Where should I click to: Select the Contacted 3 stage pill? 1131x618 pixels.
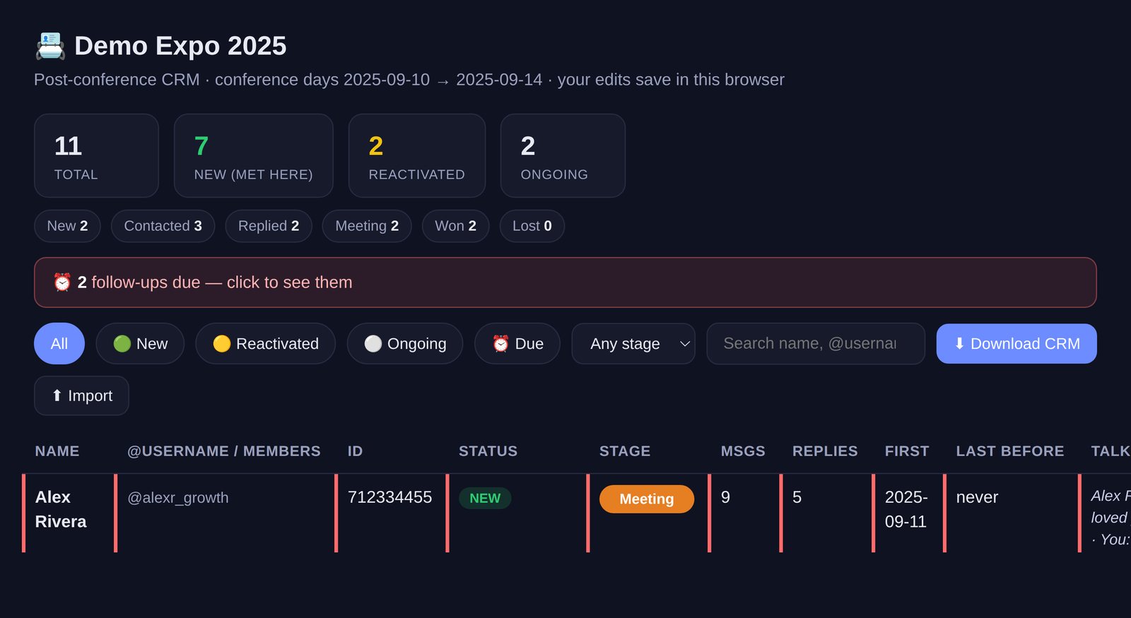coord(163,226)
